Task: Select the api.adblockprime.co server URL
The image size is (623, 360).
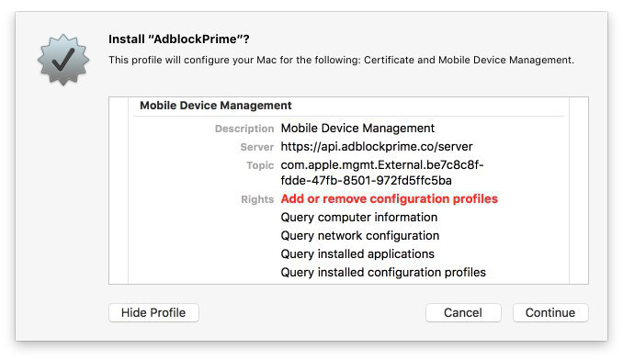Action: (377, 146)
